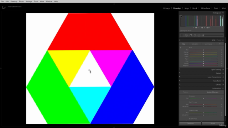Screen dimensions: 228x128
Task: Select the Spot Removal tool
Action: point(186,35)
